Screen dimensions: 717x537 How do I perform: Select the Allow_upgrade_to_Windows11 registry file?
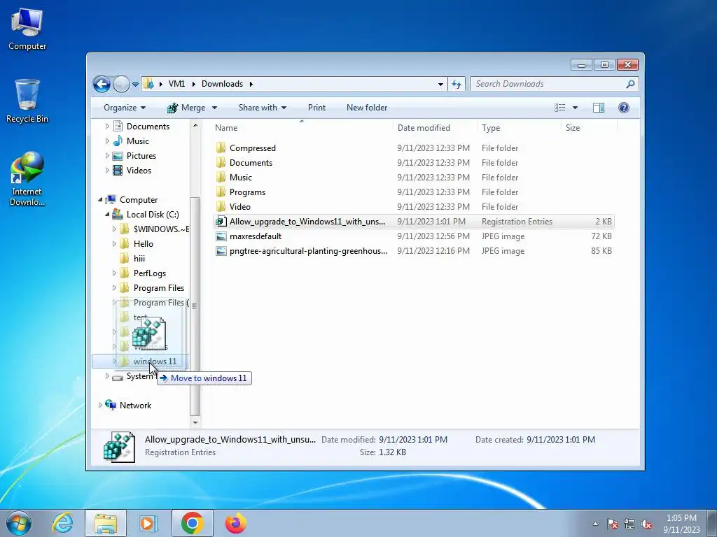[x=413, y=222]
